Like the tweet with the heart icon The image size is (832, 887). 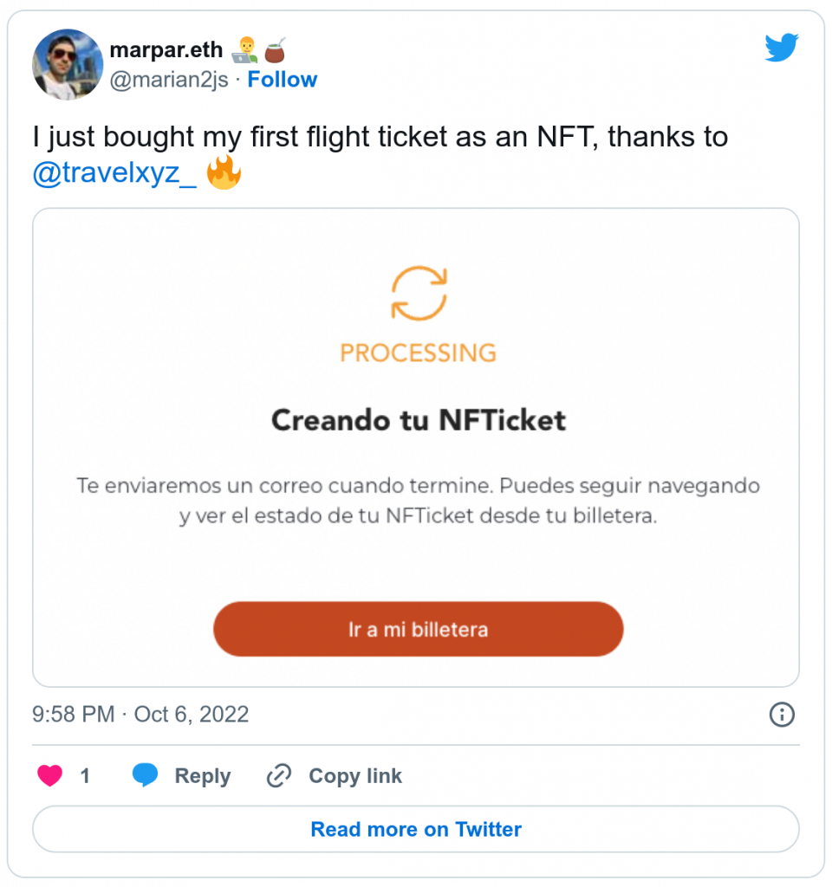pos(50,775)
